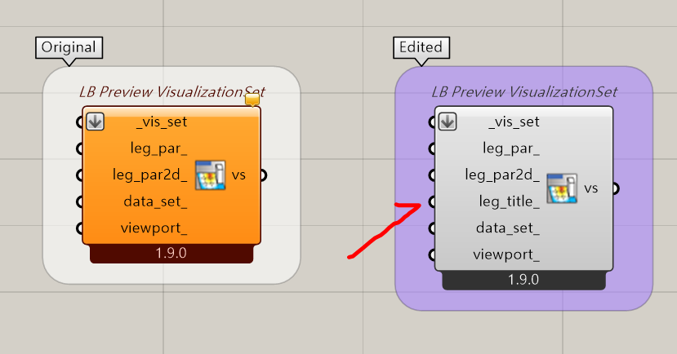The height and width of the screenshot is (354, 677).
Task: Click the Original group label tag
Action: click(x=69, y=47)
